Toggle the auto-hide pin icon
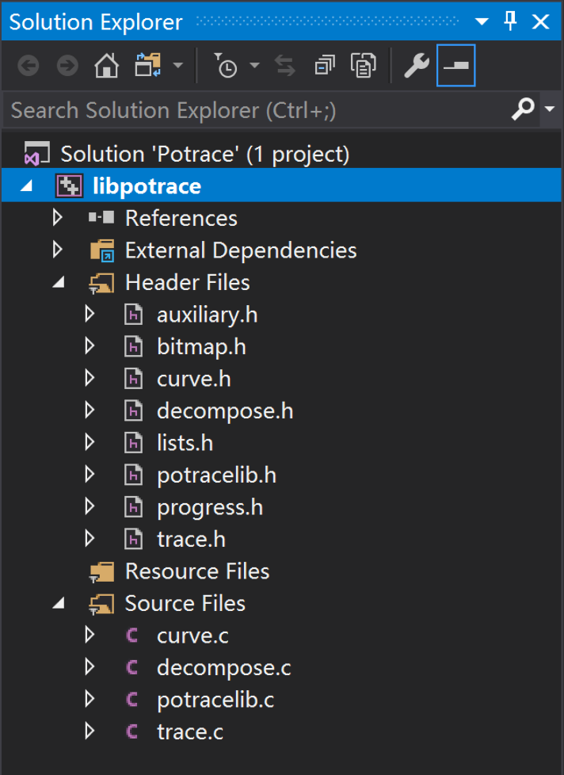 [x=511, y=21]
